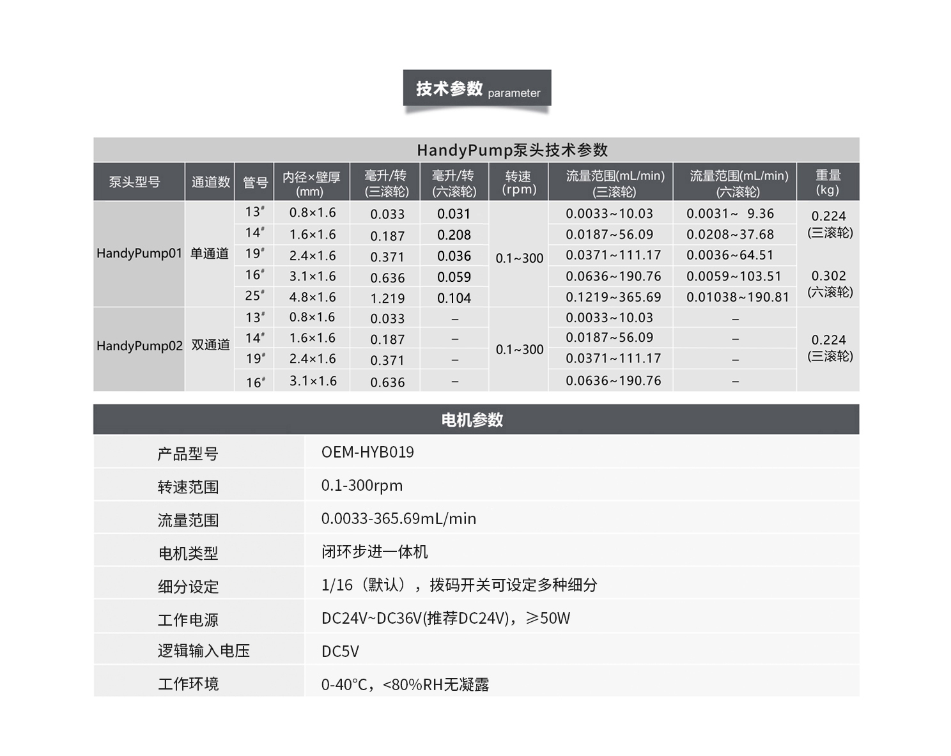Select the OEM-HYB019 product model value
The image size is (951, 756).
tap(367, 452)
